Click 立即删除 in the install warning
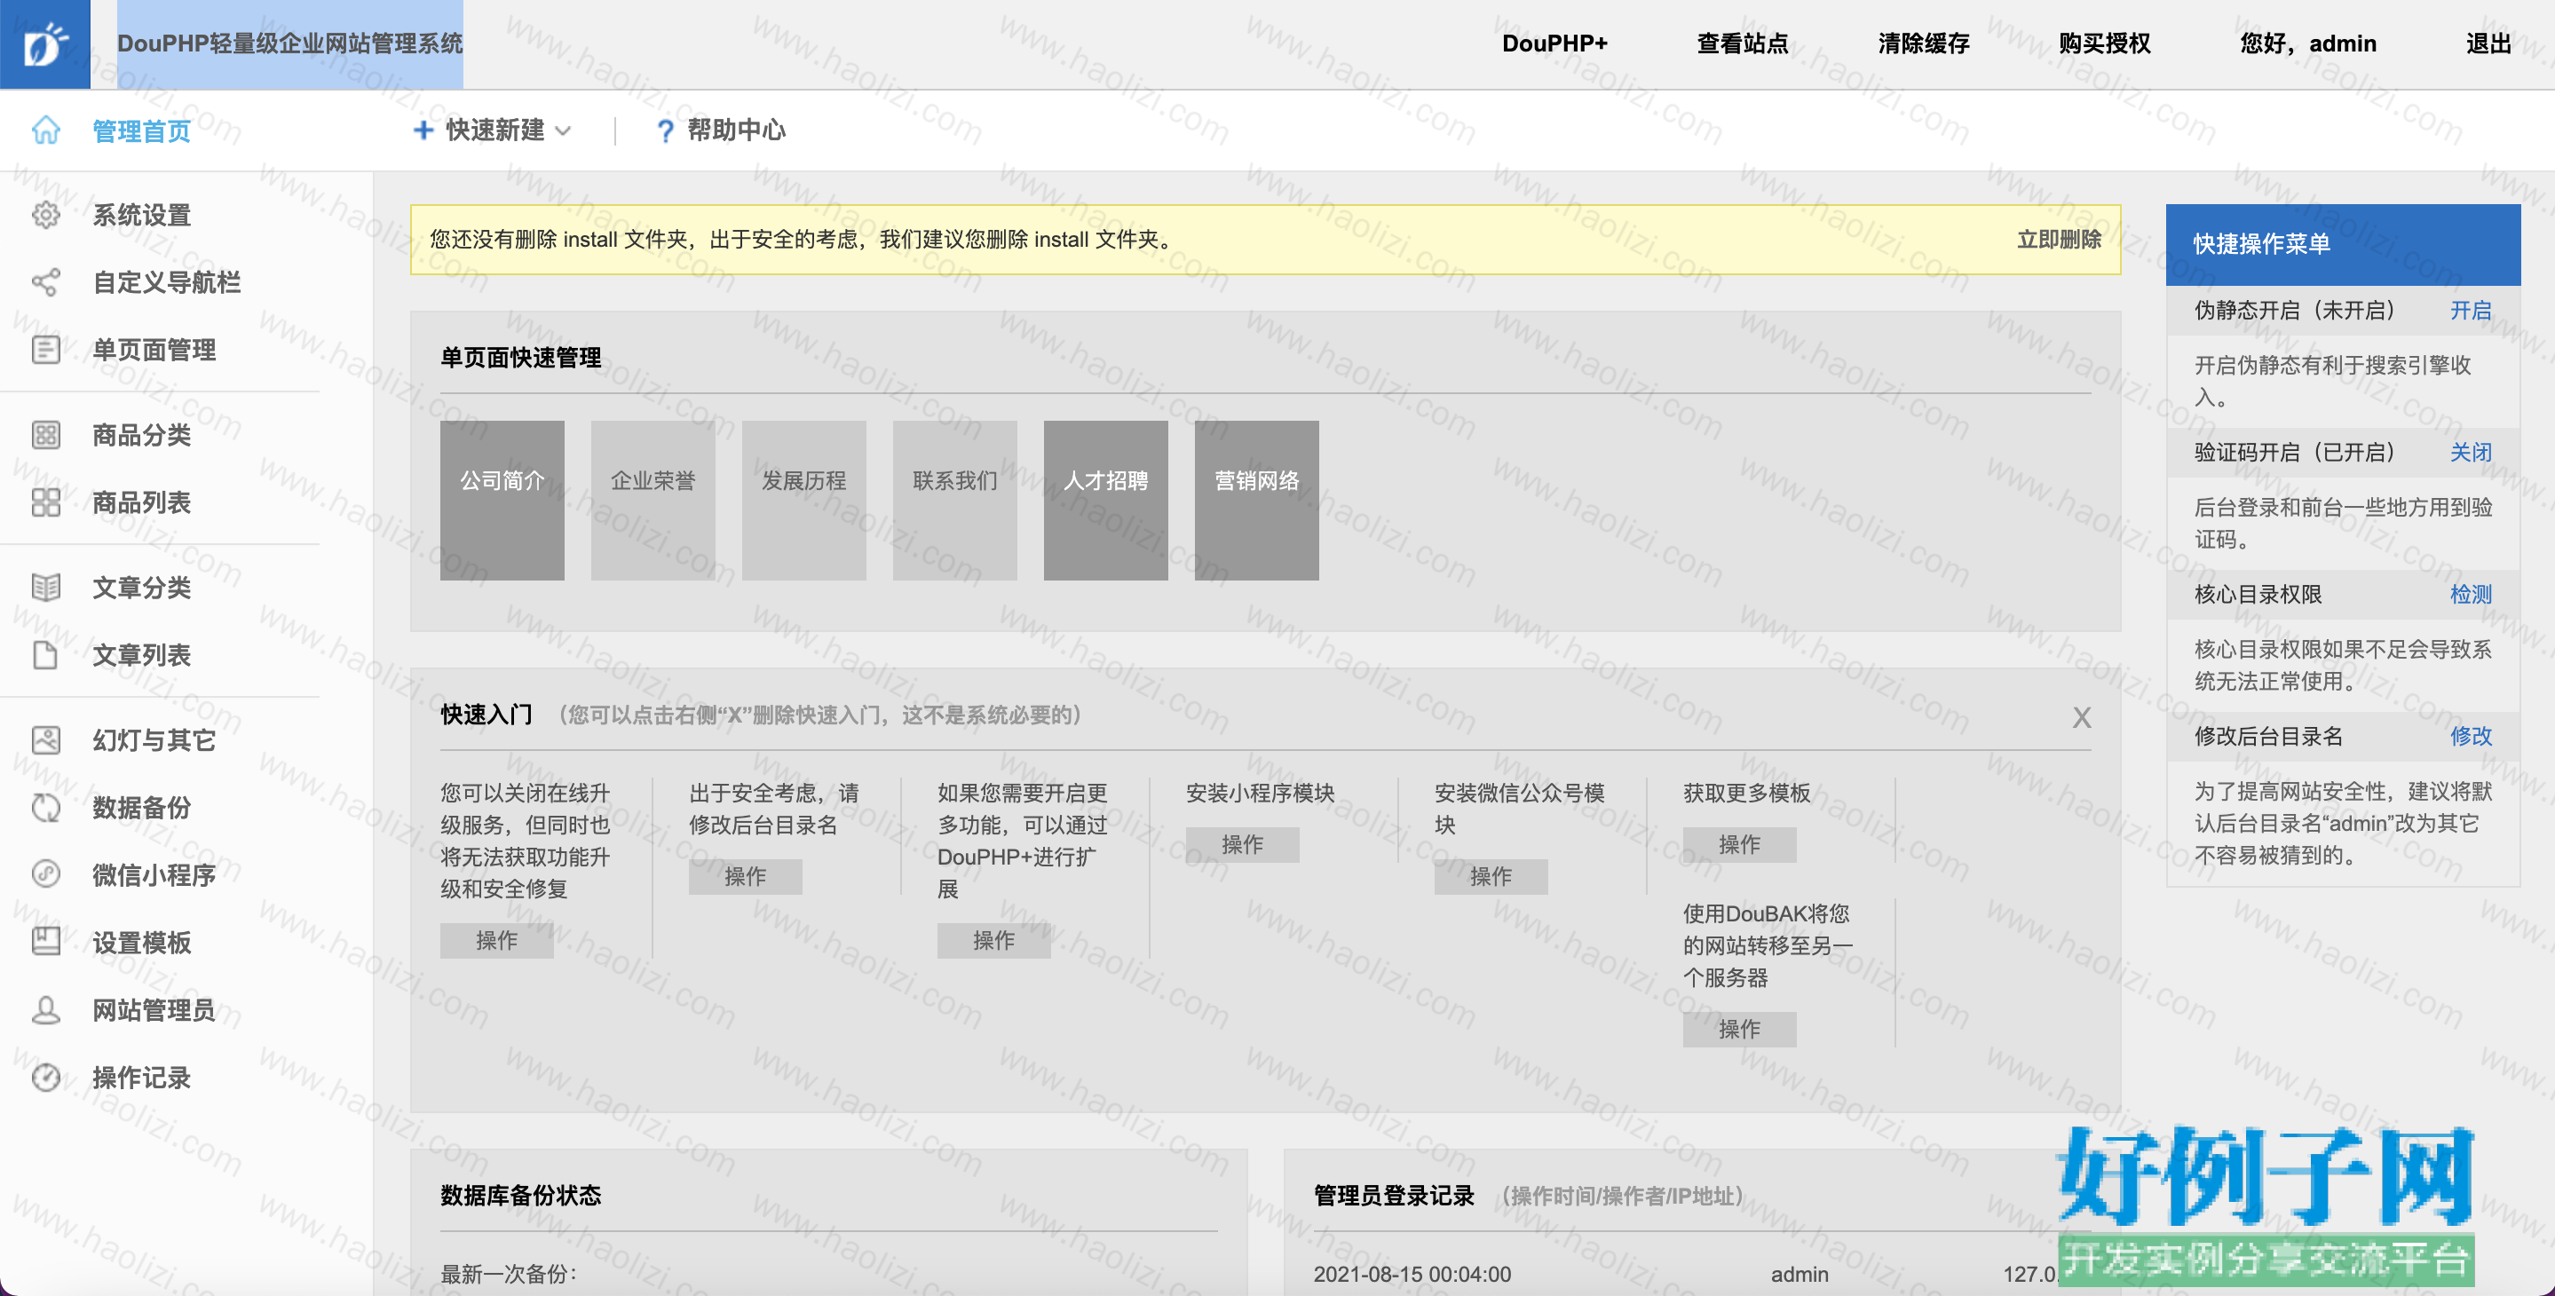 pos(2059,239)
